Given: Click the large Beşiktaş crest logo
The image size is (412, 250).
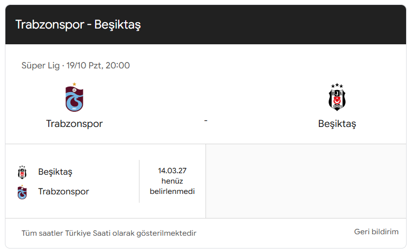Looking at the screenshot, I should 337,97.
